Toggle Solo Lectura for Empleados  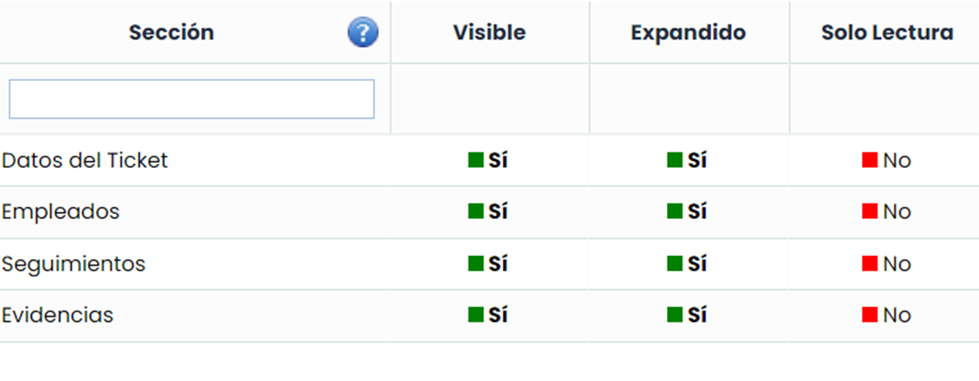pyautogui.click(x=886, y=212)
